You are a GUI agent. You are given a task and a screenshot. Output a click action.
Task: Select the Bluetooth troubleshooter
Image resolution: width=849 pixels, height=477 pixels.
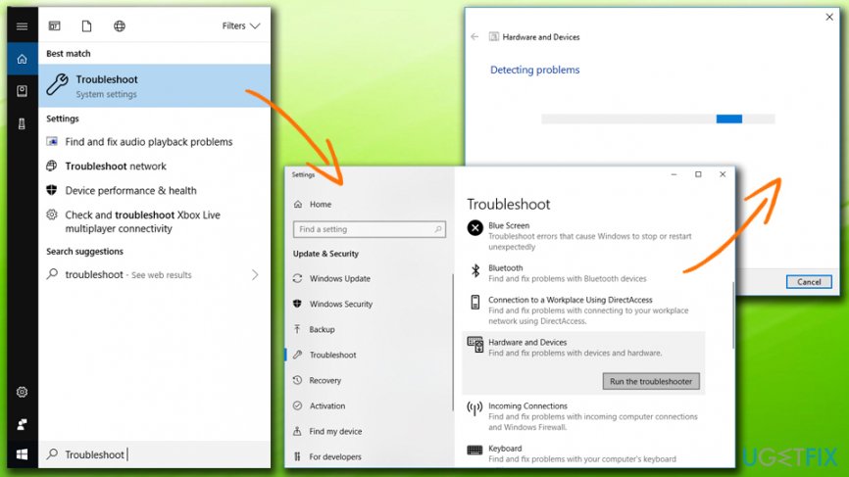583,273
